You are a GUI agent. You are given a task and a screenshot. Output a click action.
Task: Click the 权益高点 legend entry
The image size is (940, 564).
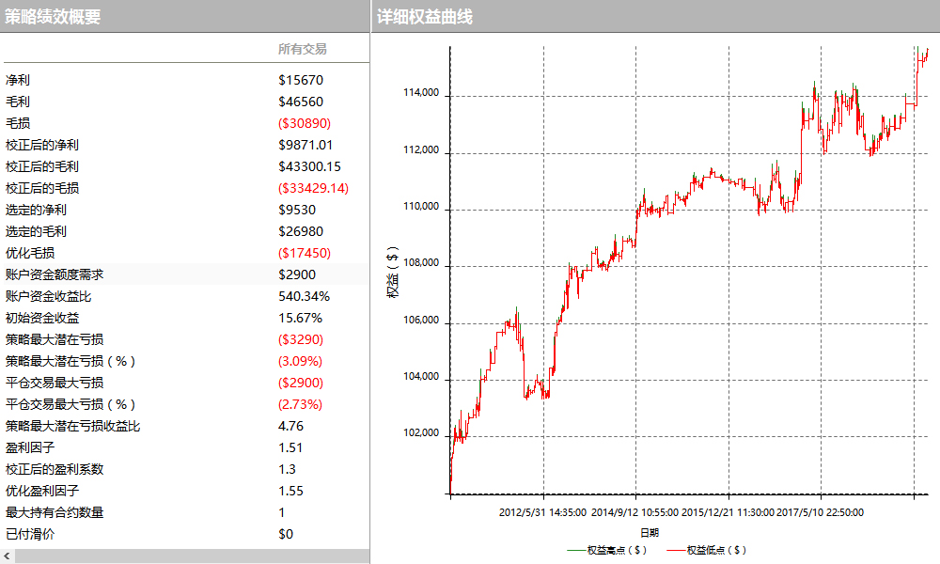coord(607,550)
